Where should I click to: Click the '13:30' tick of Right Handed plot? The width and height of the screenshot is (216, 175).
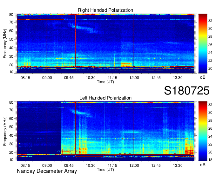[178, 78]
